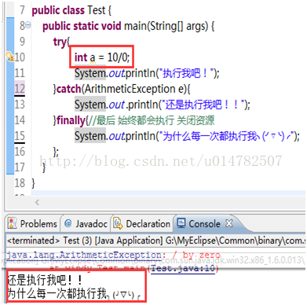Click the Declaration tab icon
The width and height of the screenshot is (307, 305).
(x=118, y=223)
